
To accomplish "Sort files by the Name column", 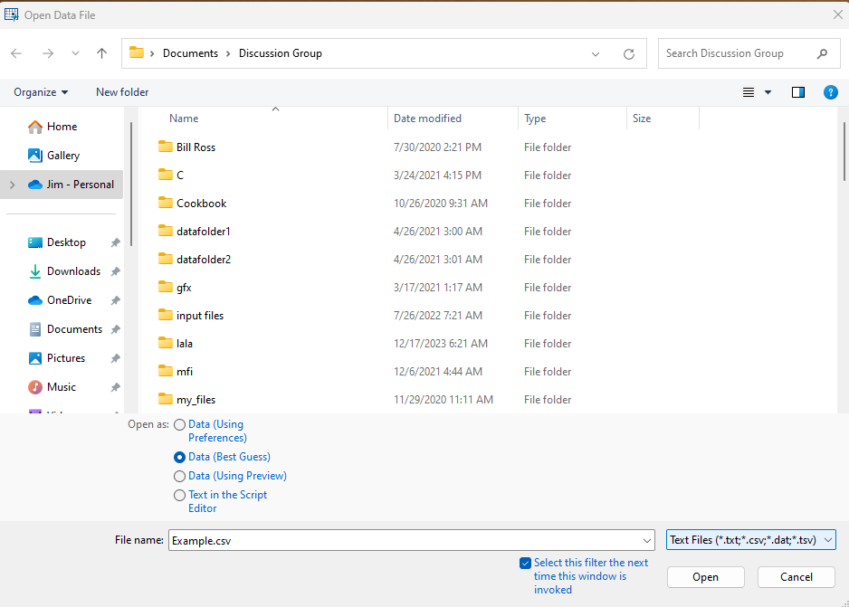I will click(184, 119).
